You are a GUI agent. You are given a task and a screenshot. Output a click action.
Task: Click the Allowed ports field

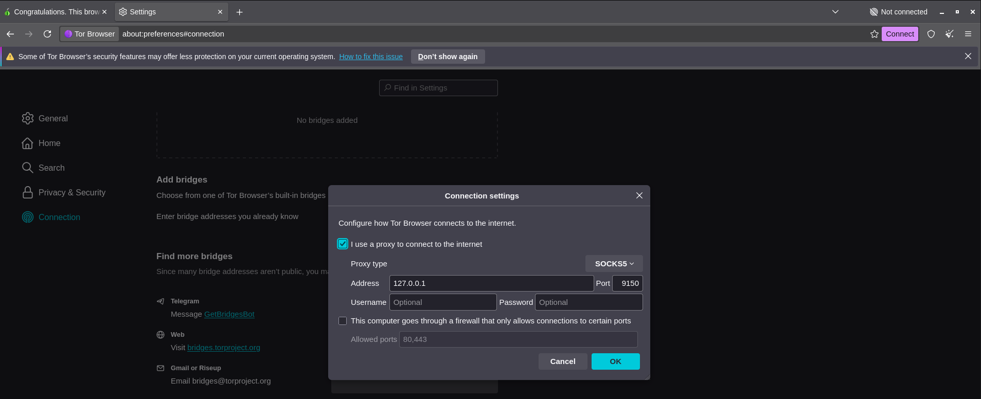tap(519, 339)
